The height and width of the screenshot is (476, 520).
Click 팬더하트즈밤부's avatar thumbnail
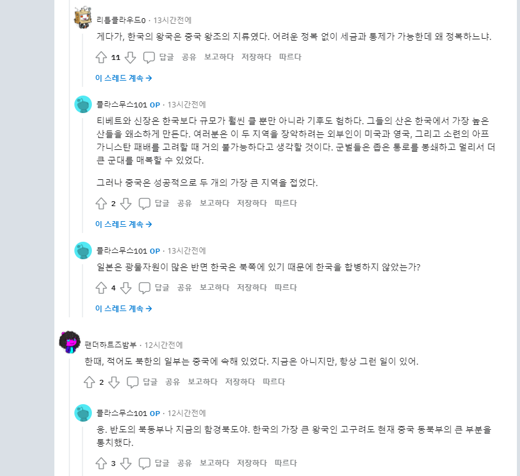[x=69, y=342]
